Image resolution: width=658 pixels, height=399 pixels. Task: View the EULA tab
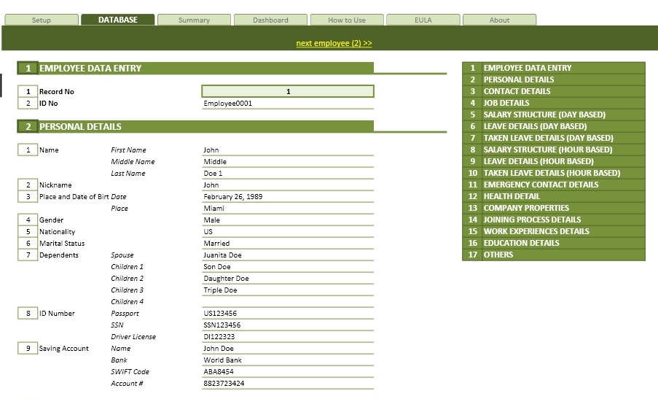[x=423, y=20]
